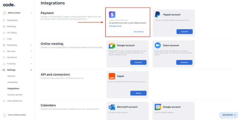239x120 pixels.
Task: Expand the Services submenu chevron
Action: point(31,51)
